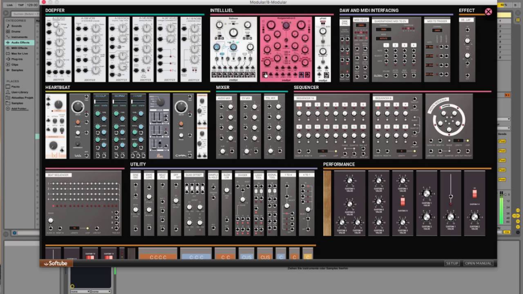Add the Sine Osc utility module
The image size is (523, 294).
click(135, 203)
